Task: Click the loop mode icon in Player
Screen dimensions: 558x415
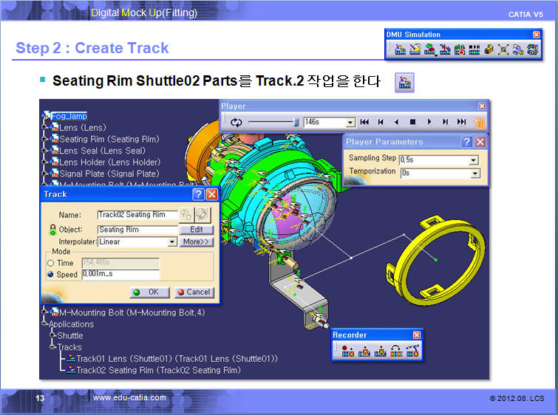Action: [236, 122]
